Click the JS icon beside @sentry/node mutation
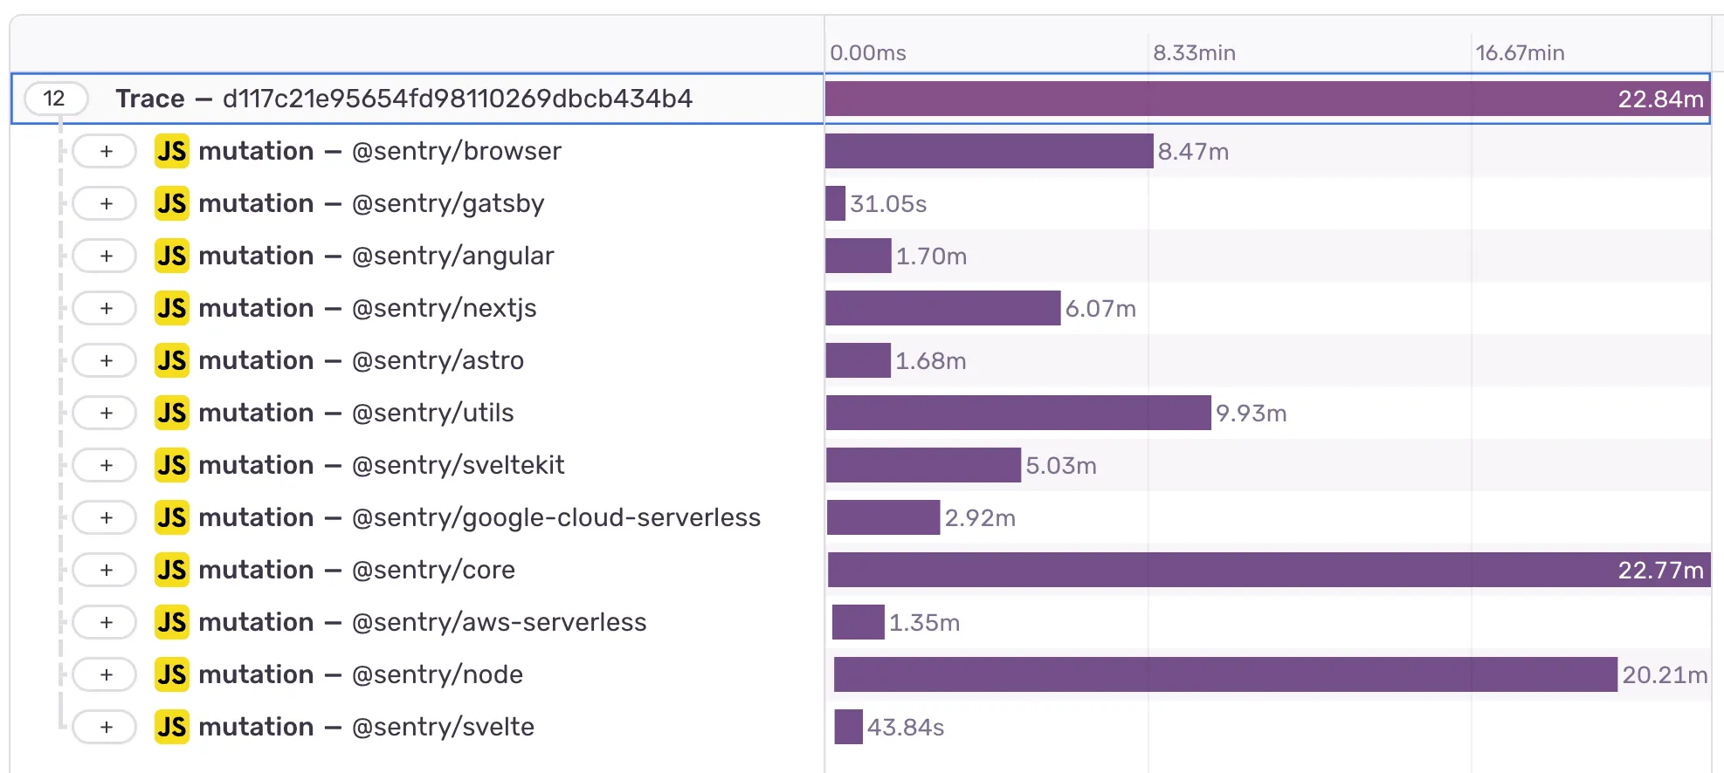Viewport: 1724px width, 773px height. pyautogui.click(x=171, y=674)
